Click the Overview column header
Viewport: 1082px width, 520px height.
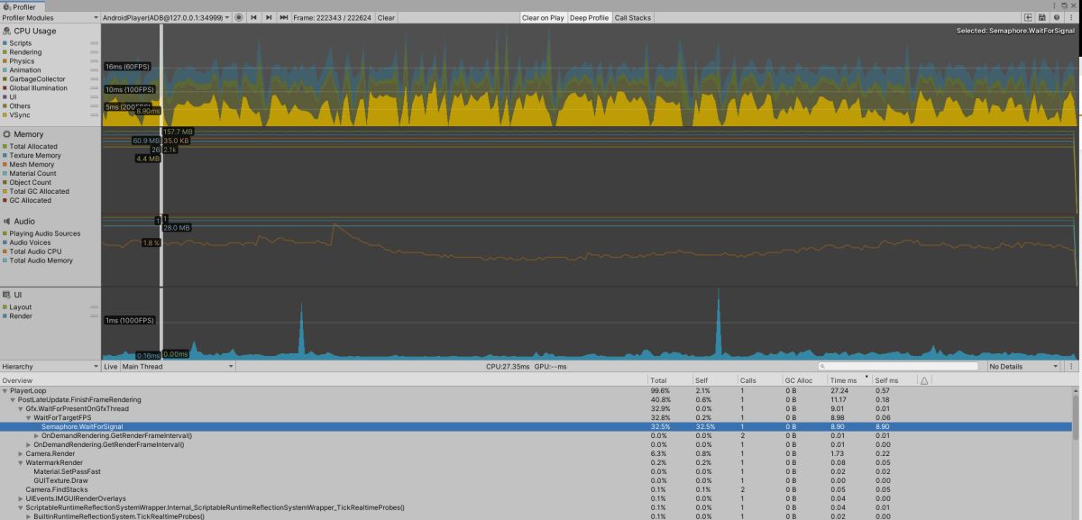click(x=324, y=380)
